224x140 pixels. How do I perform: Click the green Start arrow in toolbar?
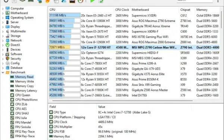(x=93, y=1)
